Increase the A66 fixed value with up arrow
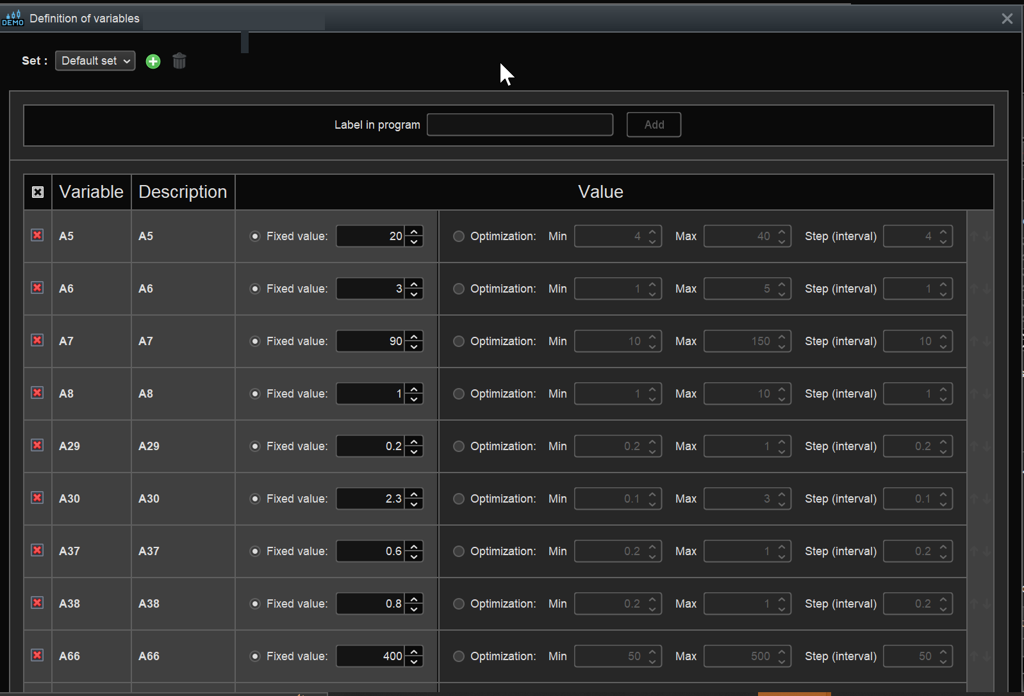Image resolution: width=1024 pixels, height=696 pixels. point(415,651)
